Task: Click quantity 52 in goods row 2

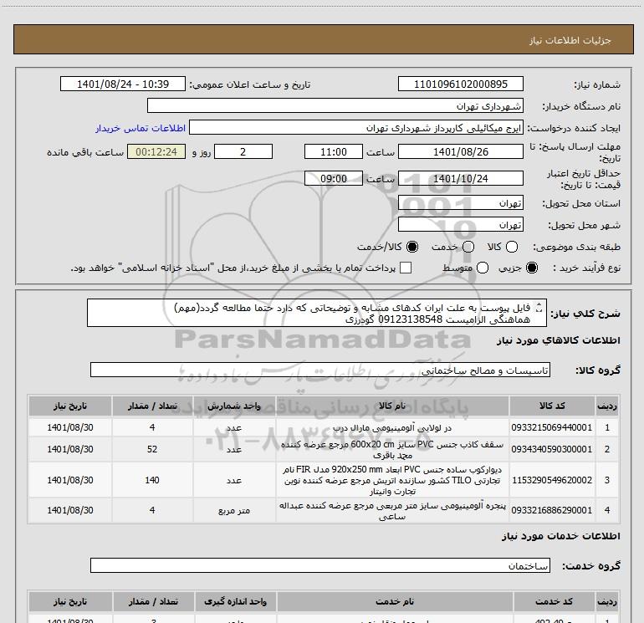Action: 152,449
